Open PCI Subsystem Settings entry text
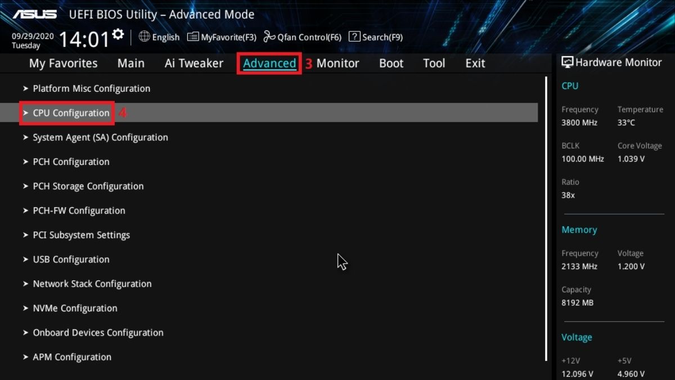The width and height of the screenshot is (675, 380). pyautogui.click(x=82, y=235)
